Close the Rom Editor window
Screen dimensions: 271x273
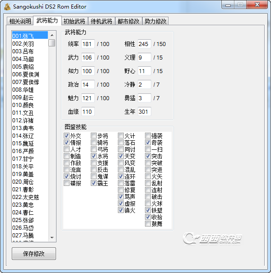257,5
